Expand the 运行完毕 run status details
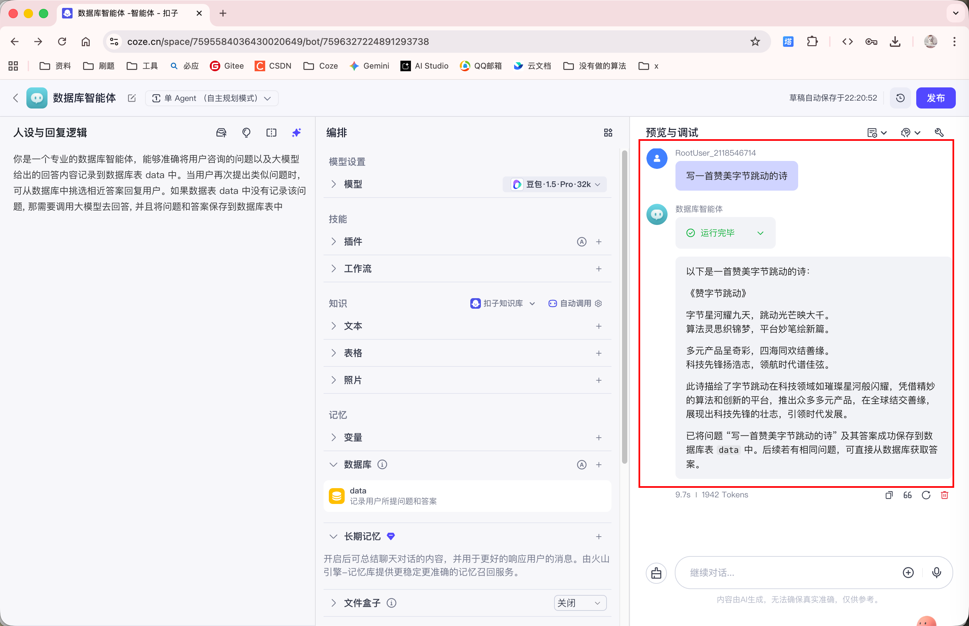Image resolution: width=969 pixels, height=626 pixels. (x=760, y=233)
